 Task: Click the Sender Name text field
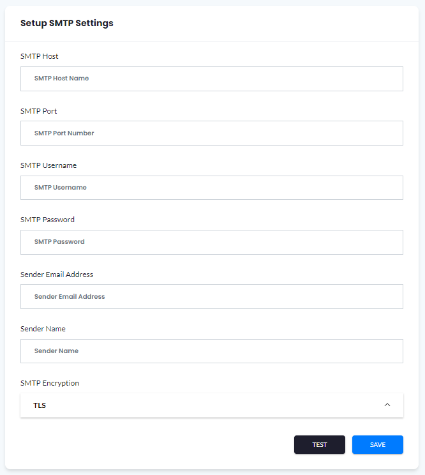pos(211,351)
